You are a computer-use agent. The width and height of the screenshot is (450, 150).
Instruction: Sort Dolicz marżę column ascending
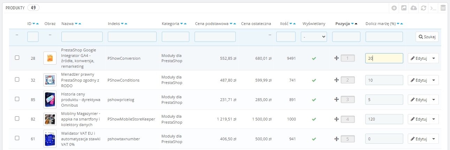(402, 24)
